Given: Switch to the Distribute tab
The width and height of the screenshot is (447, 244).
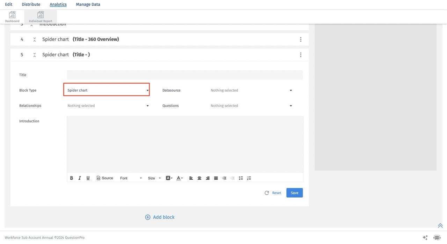Looking at the screenshot, I should tap(31, 5).
